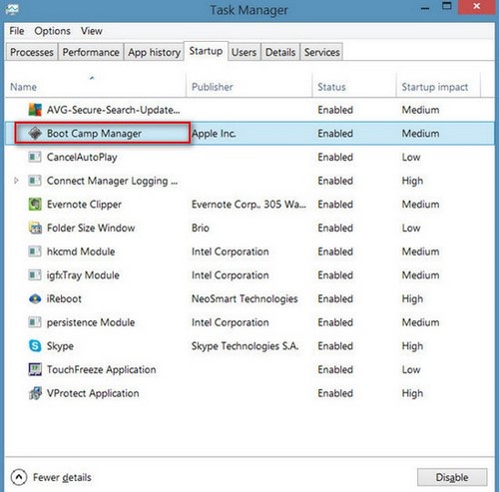
Task: Click the TouchFreeze Application icon
Action: 35,369
